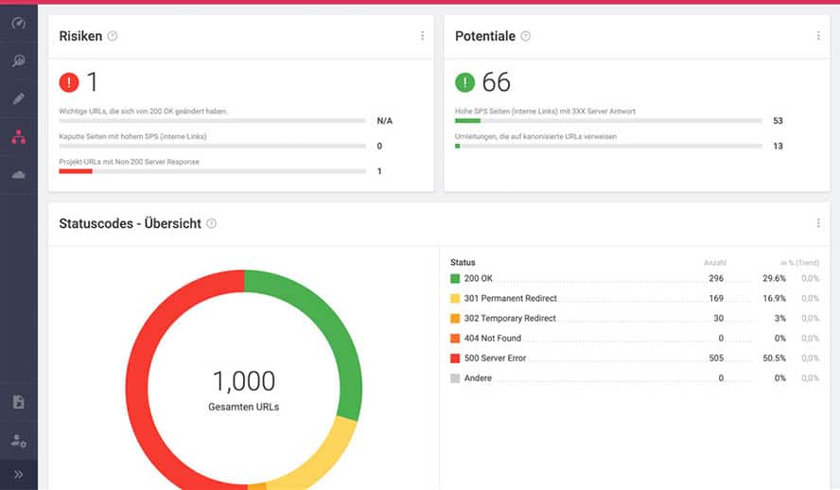Click Projekt-URLs mit Non-200 Server Response label
This screenshot has height=490, width=840.
coord(129,162)
